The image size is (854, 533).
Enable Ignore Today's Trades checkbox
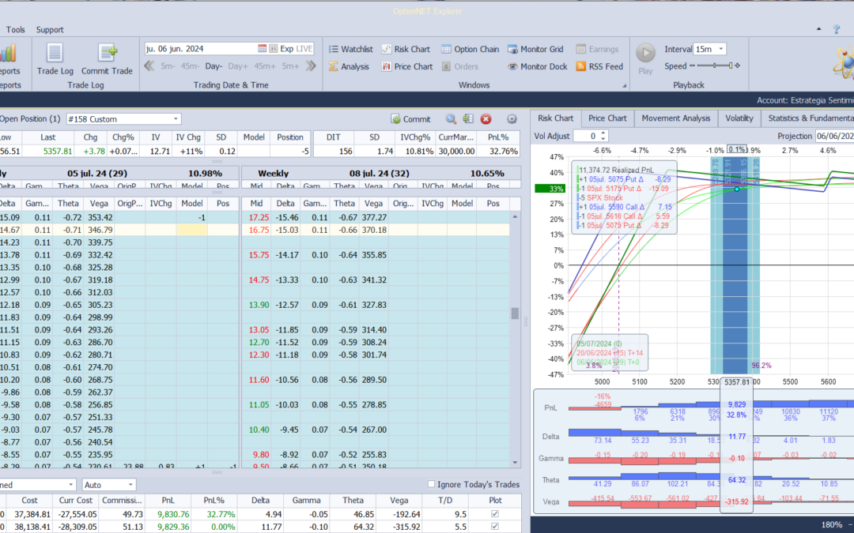[x=431, y=484]
